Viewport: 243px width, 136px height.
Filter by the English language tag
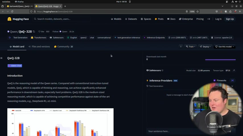point(72,37)
